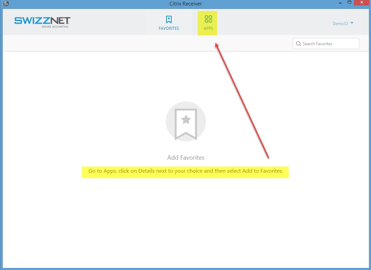Click the Citrix Receiver window title text
The image size is (371, 270).
click(x=186, y=4)
